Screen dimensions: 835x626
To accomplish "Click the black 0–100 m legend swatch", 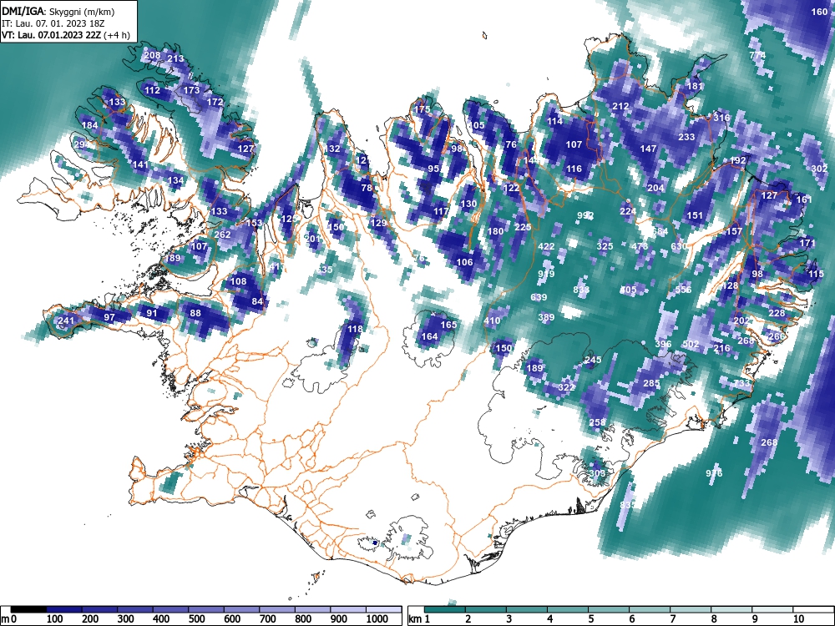I will (28, 609).
